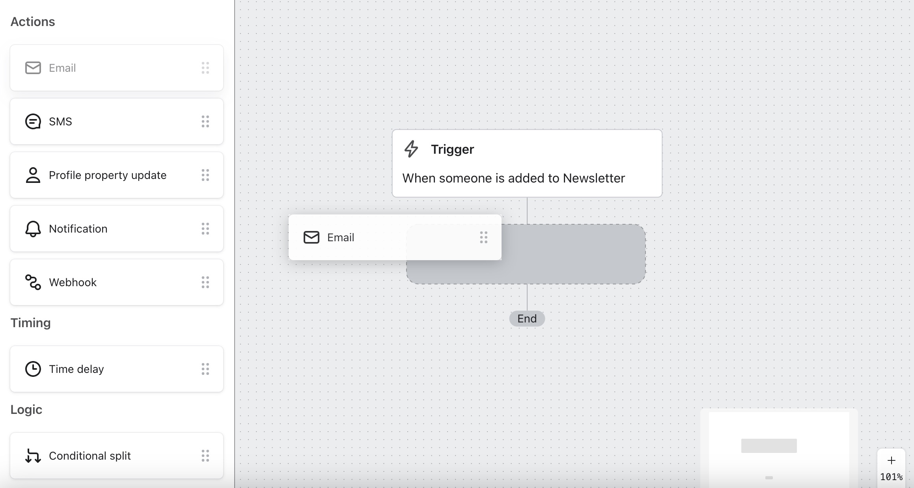The image size is (914, 488).
Task: Click the End node button on canvas
Action: click(526, 318)
